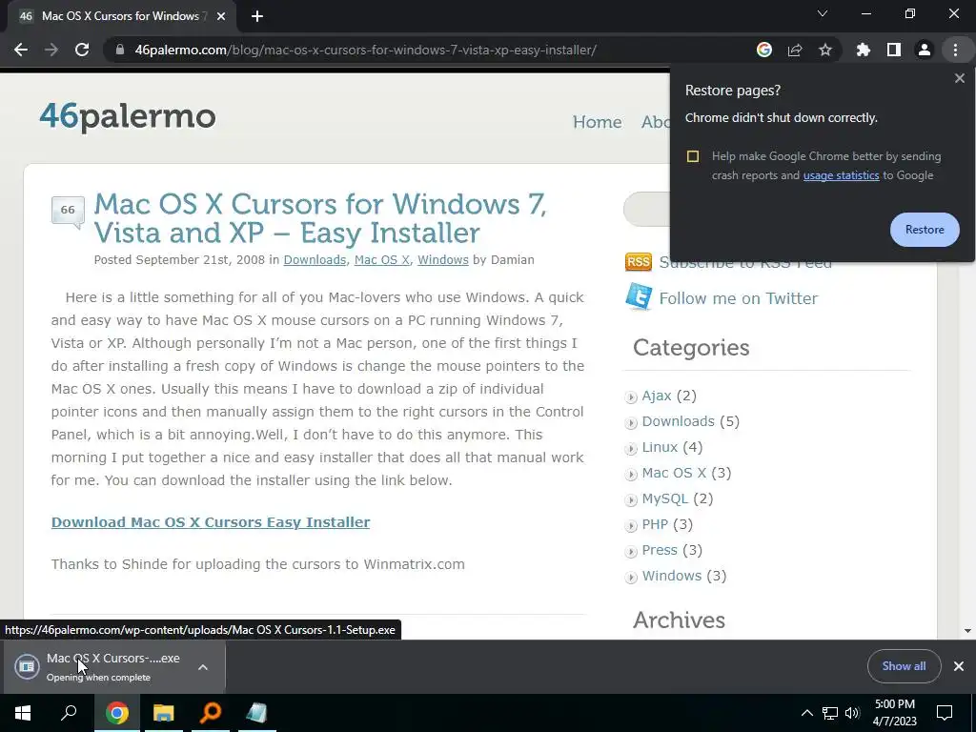This screenshot has width=976, height=732.
Task: Click the Restore button
Action: point(925,230)
